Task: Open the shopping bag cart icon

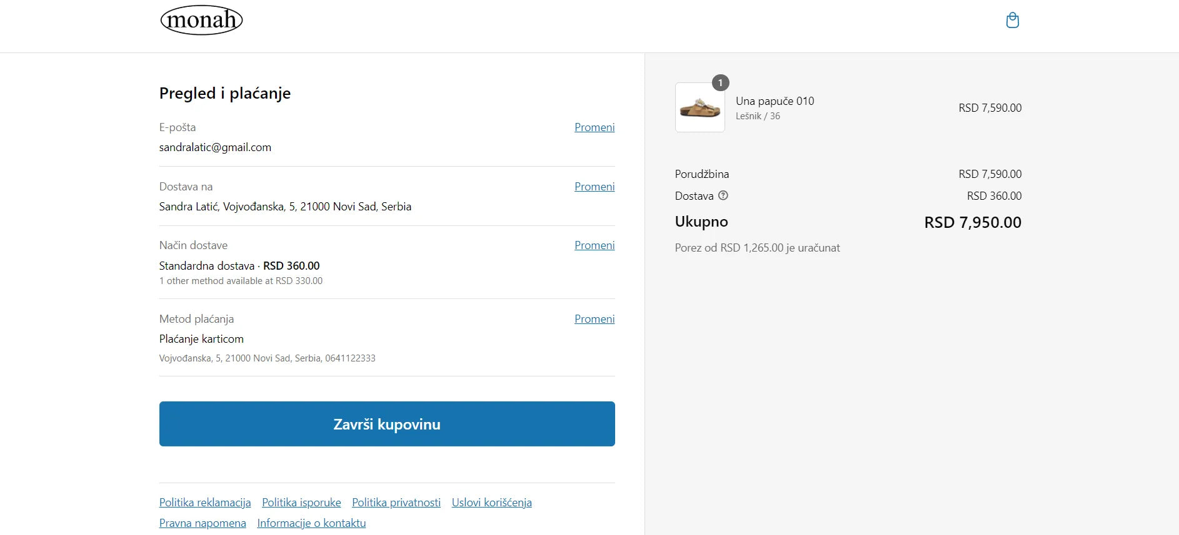Action: click(x=1012, y=21)
